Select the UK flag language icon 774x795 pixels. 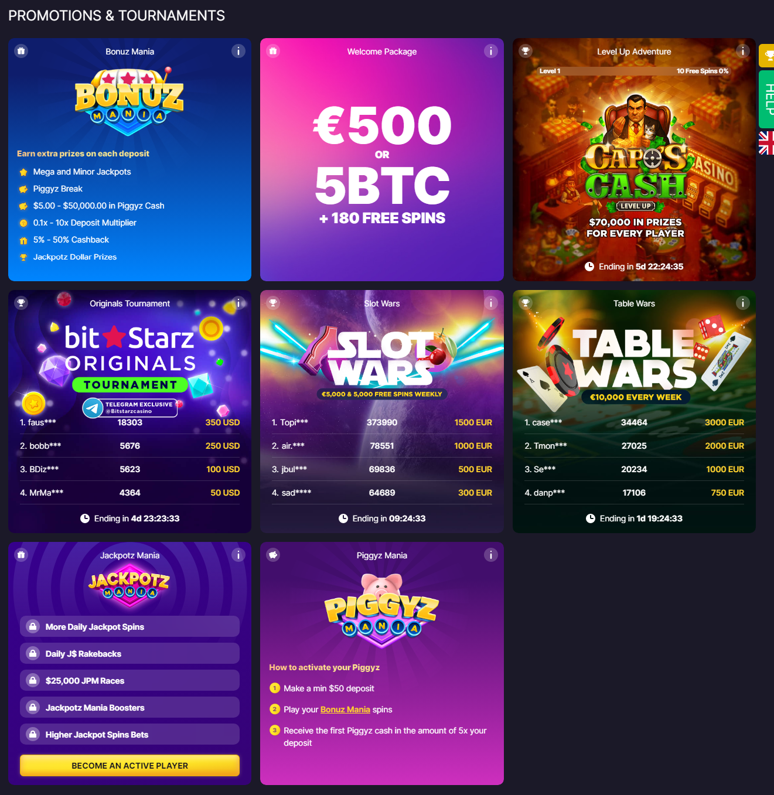tap(767, 143)
